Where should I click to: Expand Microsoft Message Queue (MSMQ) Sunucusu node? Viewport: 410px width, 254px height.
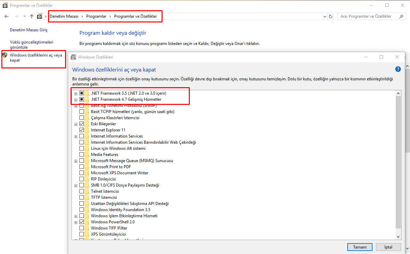[x=76, y=161]
